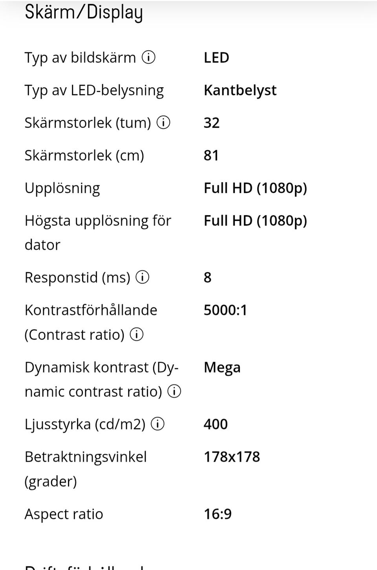This screenshot has width=377, height=570.
Task: Click info icon beside Skärmstorlek (tum)
Action: click(163, 123)
